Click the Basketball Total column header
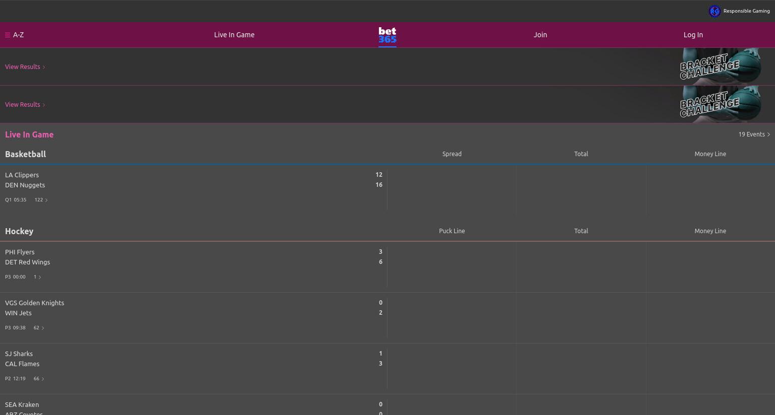The height and width of the screenshot is (415, 775). 581,154
